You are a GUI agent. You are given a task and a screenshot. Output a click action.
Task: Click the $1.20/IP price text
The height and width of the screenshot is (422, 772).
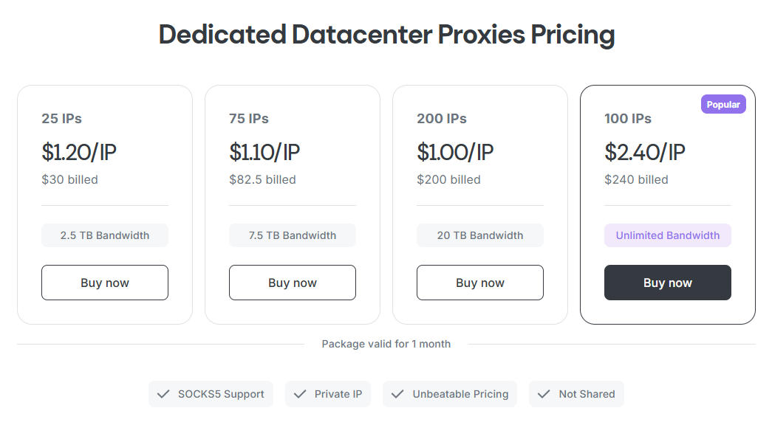pos(79,152)
